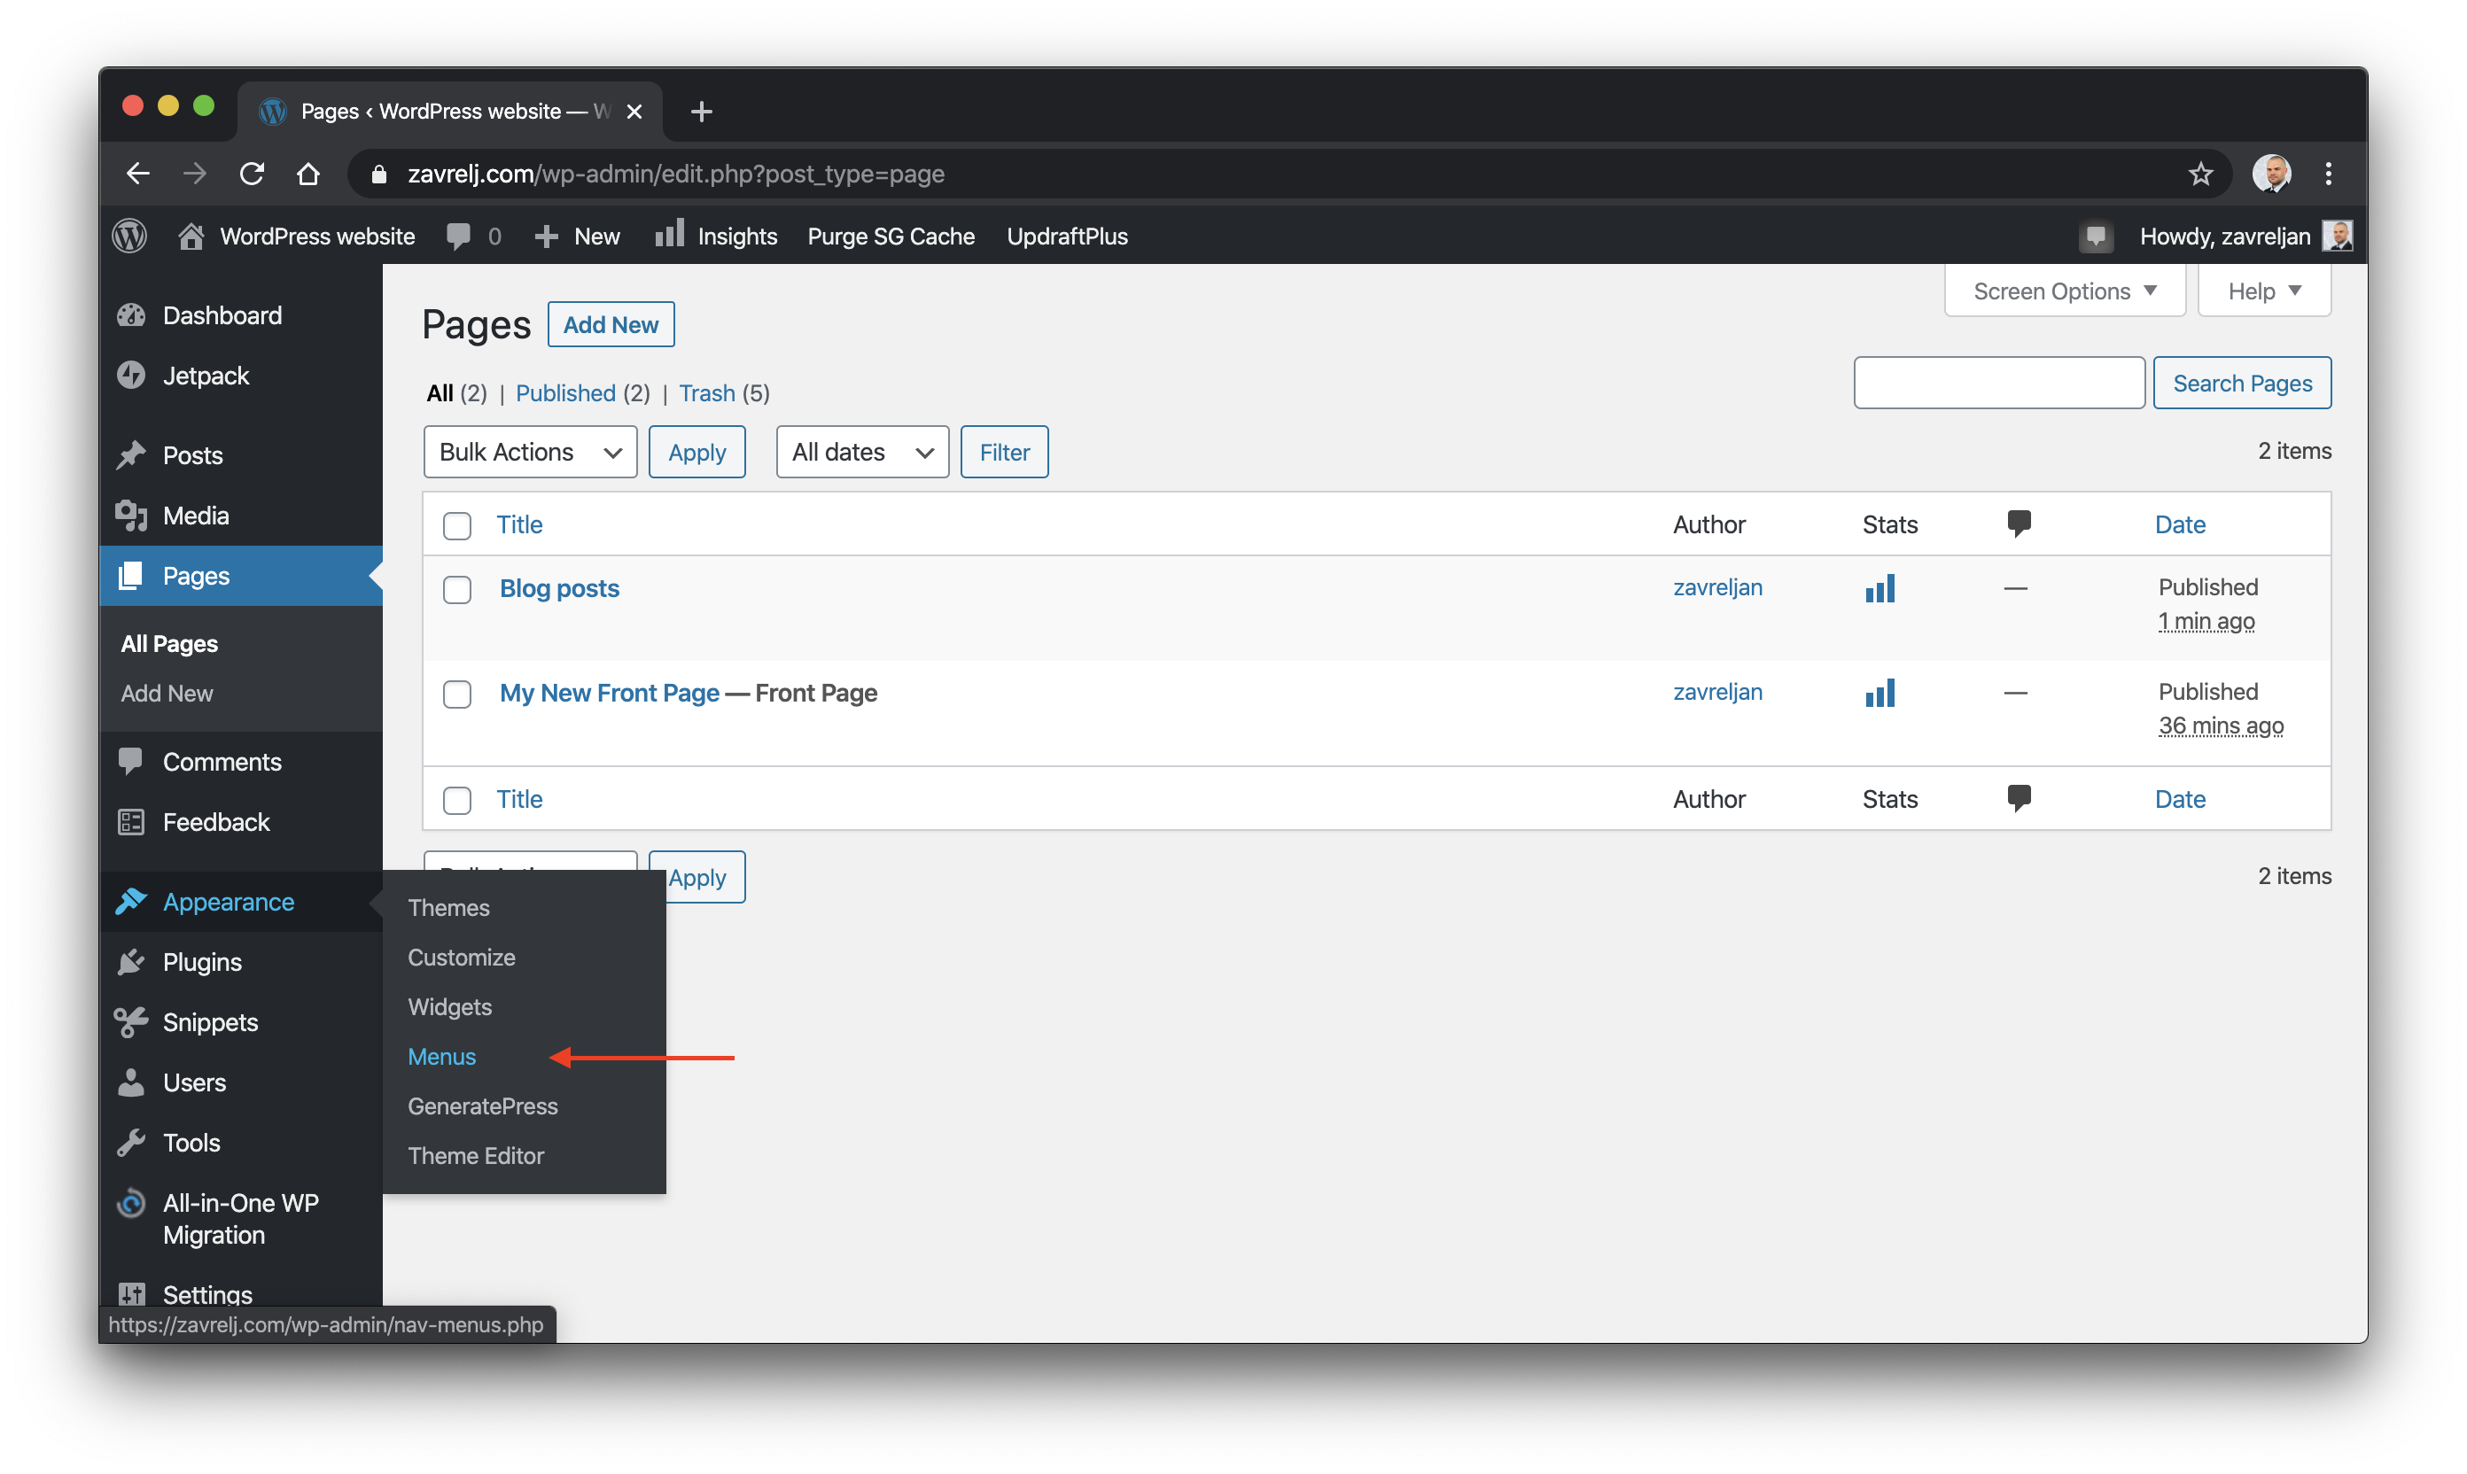The height and width of the screenshot is (1474, 2467).
Task: Click the Search Pages button
Action: pos(2241,384)
